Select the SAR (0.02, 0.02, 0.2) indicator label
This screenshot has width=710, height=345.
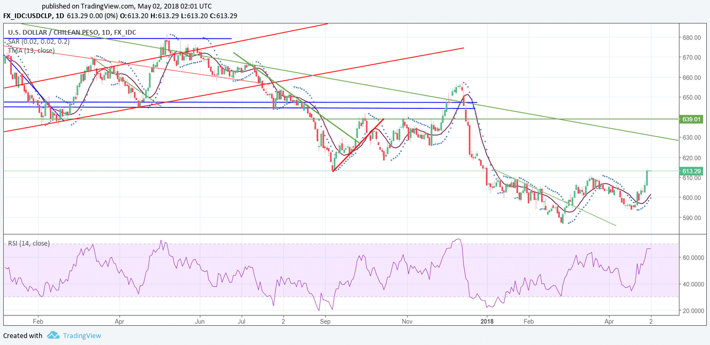(x=39, y=42)
